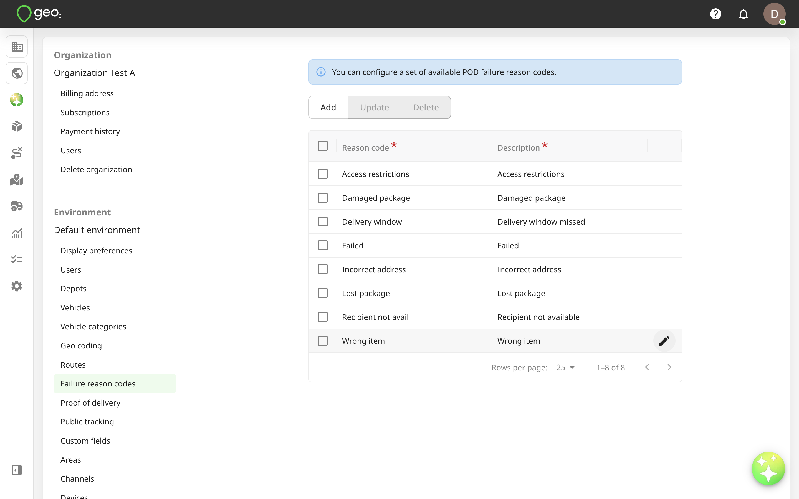Open the notifications bell

[x=743, y=14]
